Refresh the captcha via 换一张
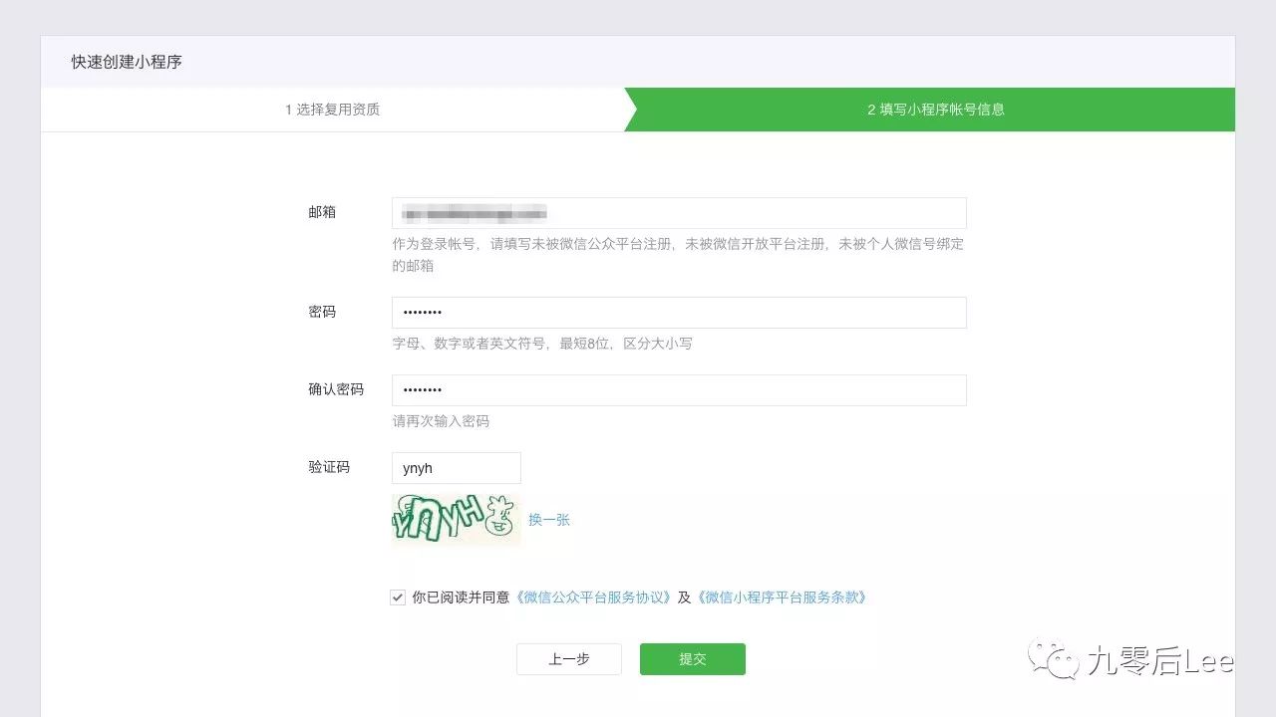This screenshot has width=1276, height=717. pos(549,519)
